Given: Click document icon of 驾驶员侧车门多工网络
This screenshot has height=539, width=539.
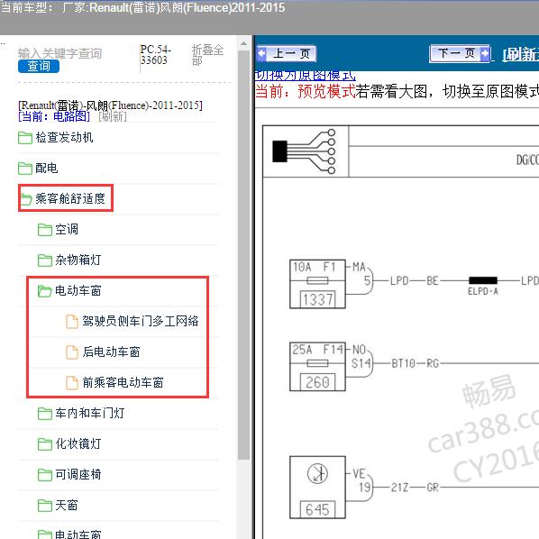Looking at the screenshot, I should [x=72, y=322].
